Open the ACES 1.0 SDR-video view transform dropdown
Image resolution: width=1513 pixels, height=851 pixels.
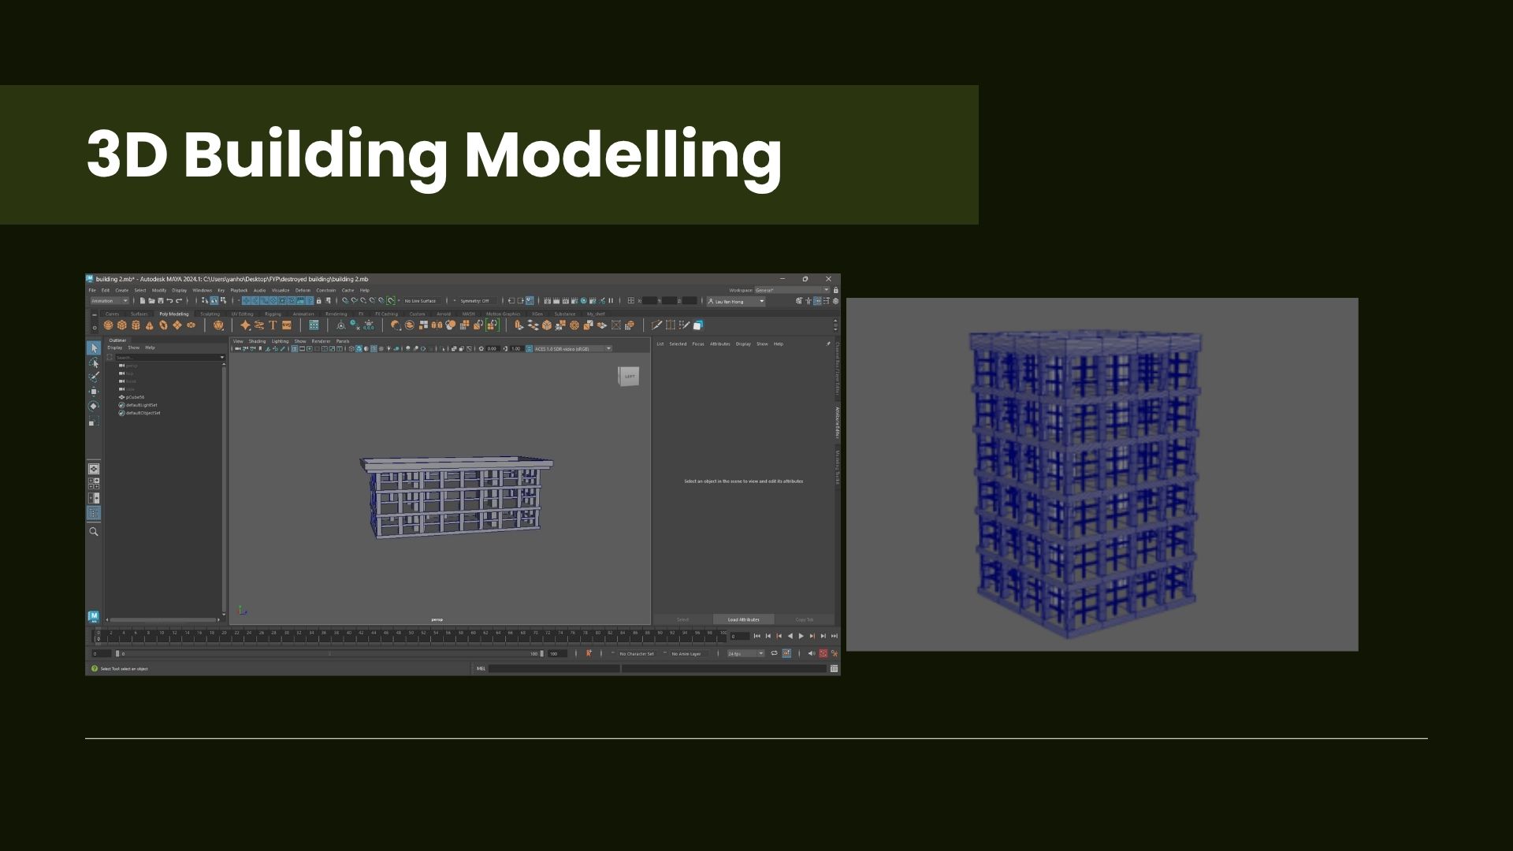pos(573,348)
